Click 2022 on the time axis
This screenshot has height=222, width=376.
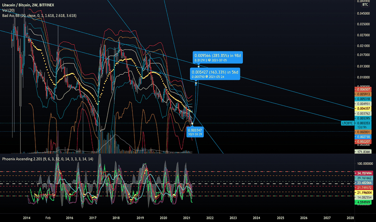point(210,218)
